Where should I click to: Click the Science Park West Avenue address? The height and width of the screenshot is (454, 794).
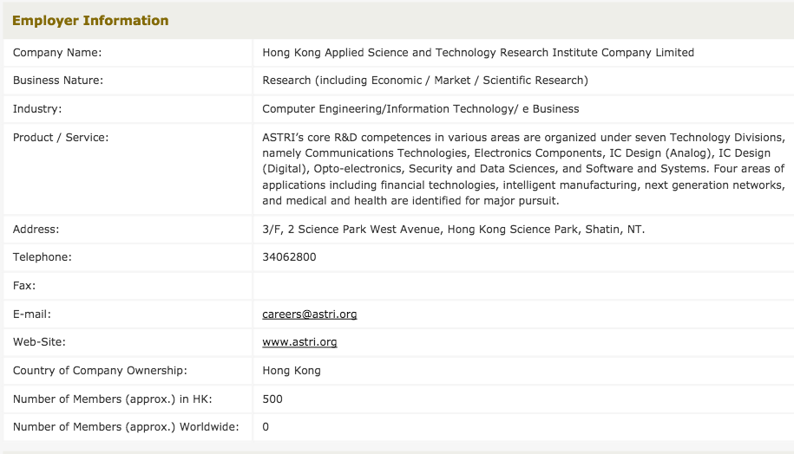click(453, 230)
